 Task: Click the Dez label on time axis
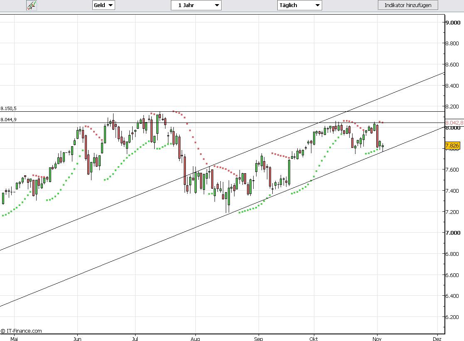pos(437,339)
